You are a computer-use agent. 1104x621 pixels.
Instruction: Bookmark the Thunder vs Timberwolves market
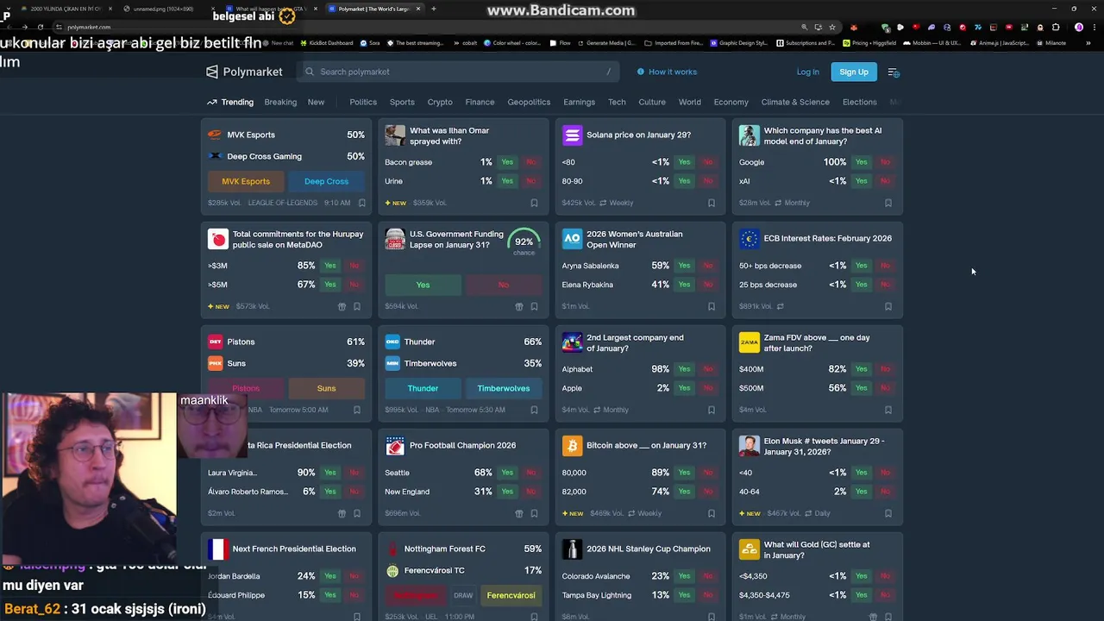click(534, 410)
